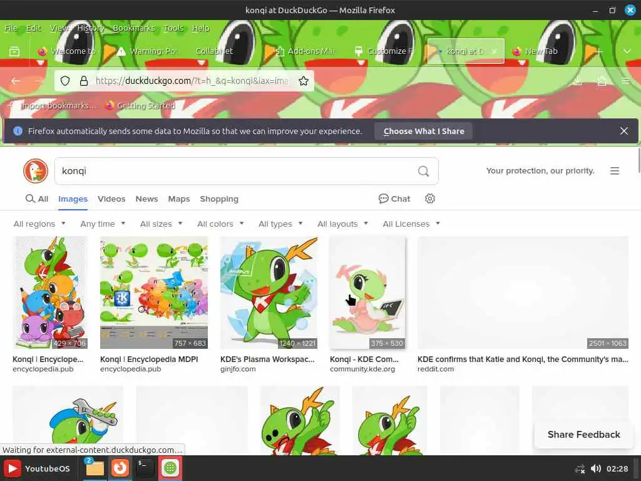This screenshot has width=641, height=481.
Task: Expand the All colors filter dropdown
Action: [220, 224]
